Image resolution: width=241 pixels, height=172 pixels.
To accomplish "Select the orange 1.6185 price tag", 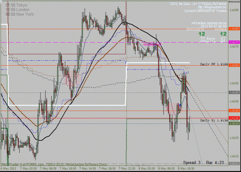I will coord(234,29).
